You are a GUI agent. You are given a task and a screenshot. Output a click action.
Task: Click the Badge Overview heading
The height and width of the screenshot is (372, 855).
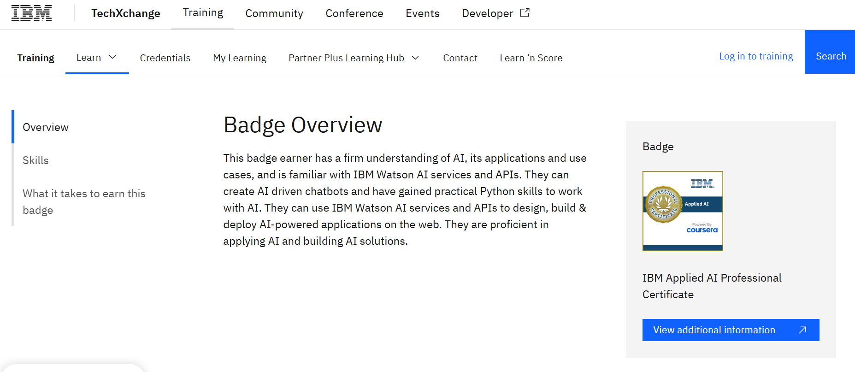click(x=303, y=125)
